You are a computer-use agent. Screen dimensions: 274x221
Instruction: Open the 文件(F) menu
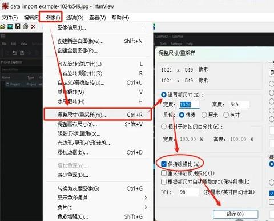[10, 18]
